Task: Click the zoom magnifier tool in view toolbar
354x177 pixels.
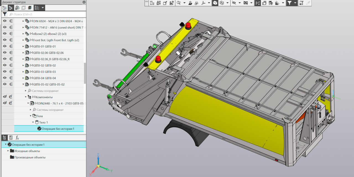Action: tap(179, 3)
